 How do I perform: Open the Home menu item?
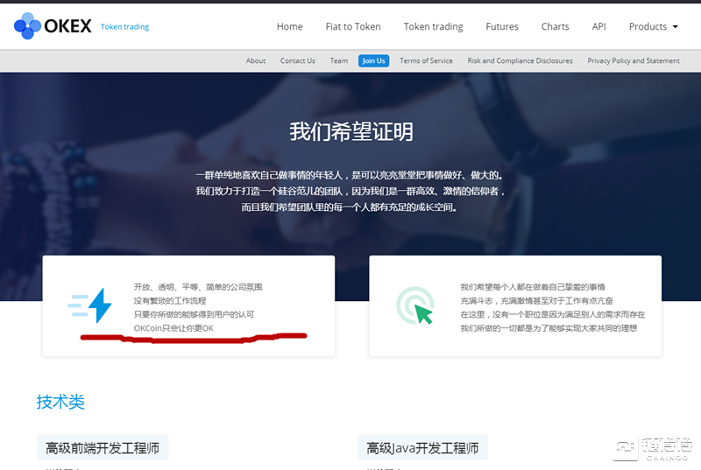point(289,26)
